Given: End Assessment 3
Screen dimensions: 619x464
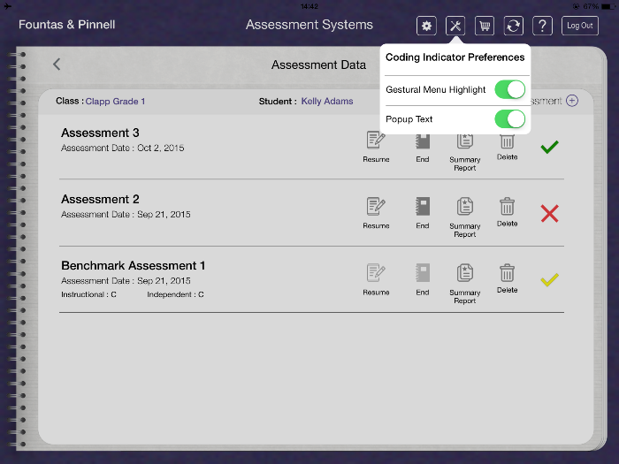Looking at the screenshot, I should [x=423, y=148].
